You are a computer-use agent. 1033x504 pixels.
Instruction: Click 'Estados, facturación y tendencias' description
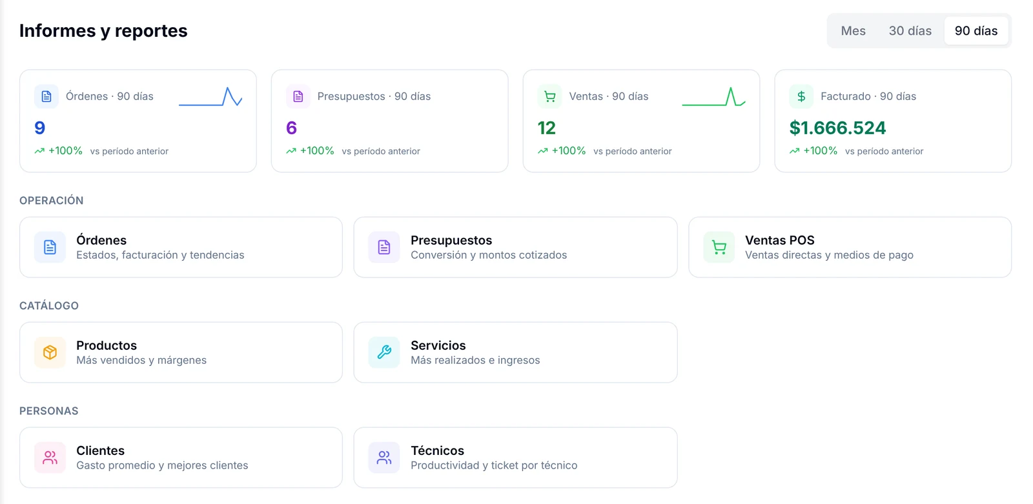pos(160,255)
